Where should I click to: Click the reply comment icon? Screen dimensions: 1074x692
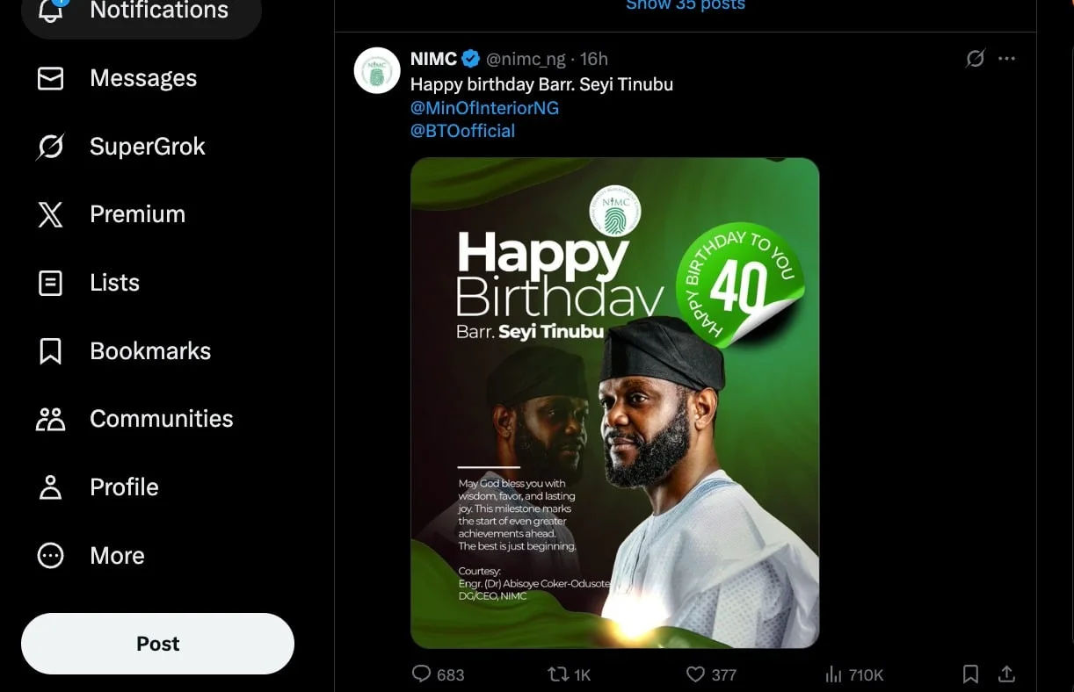(x=422, y=674)
